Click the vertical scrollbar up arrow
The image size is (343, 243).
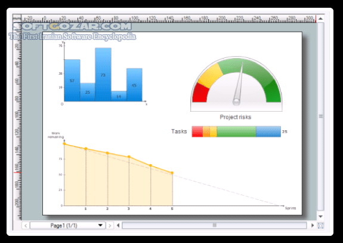321,19
